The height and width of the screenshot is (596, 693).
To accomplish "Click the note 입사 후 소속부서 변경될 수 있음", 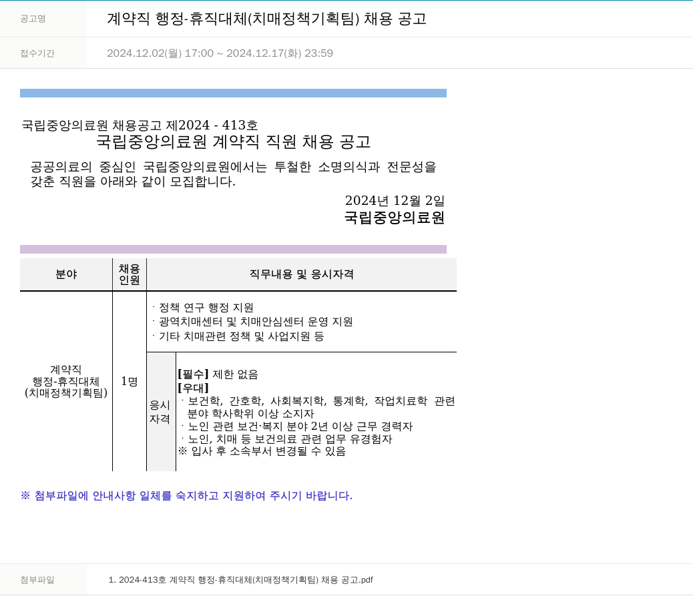I will click(262, 451).
